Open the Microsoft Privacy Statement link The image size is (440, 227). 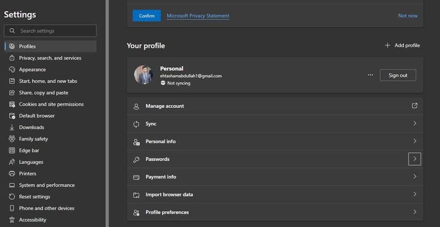click(x=198, y=16)
